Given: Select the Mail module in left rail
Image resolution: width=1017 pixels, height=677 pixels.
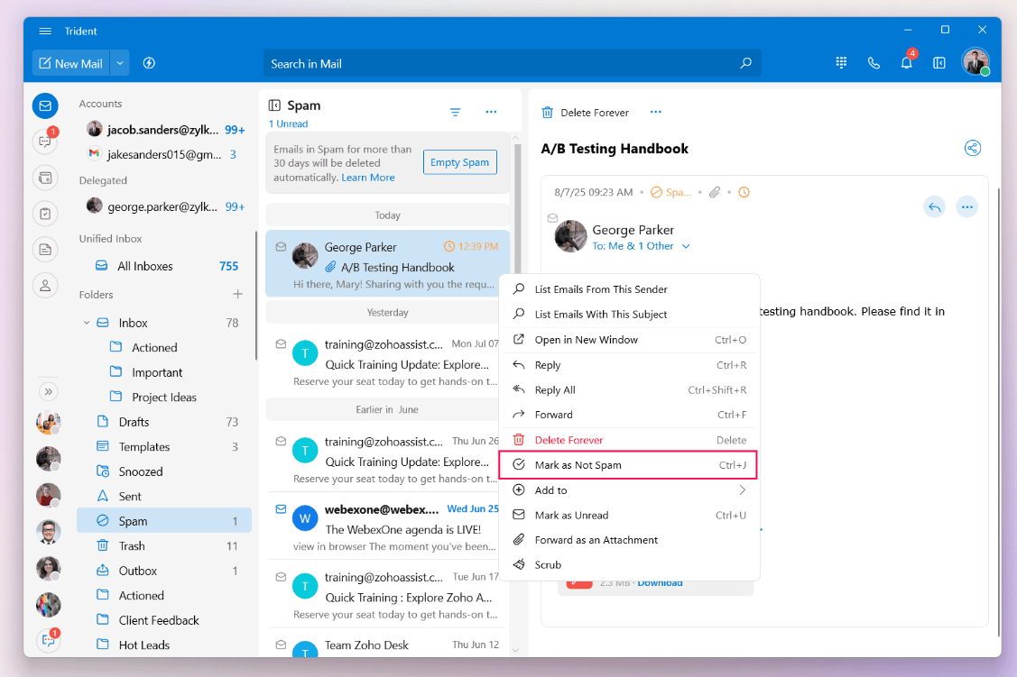Looking at the screenshot, I should click(x=45, y=105).
